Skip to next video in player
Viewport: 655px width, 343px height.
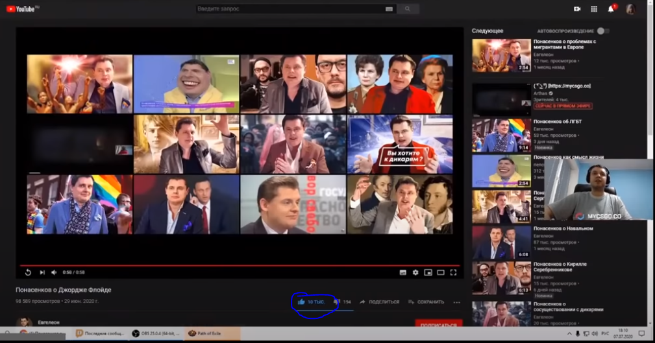[42, 272]
